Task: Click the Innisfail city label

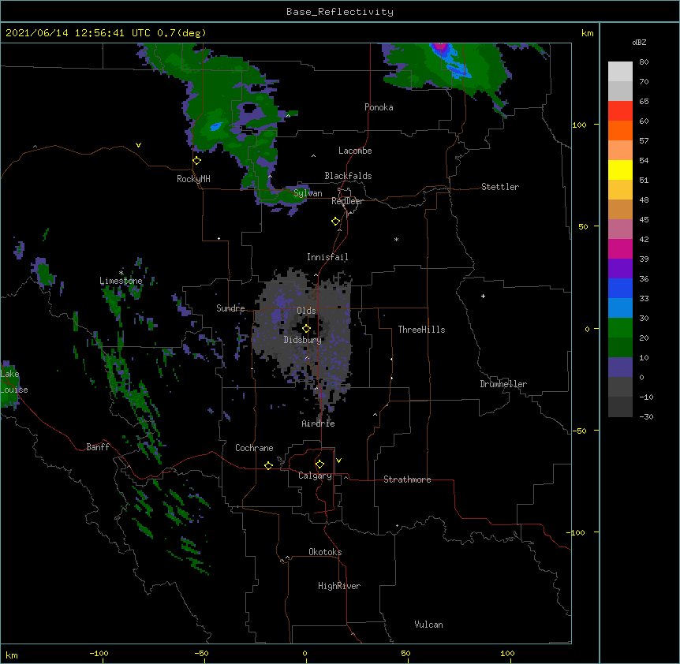Action: 327,257
